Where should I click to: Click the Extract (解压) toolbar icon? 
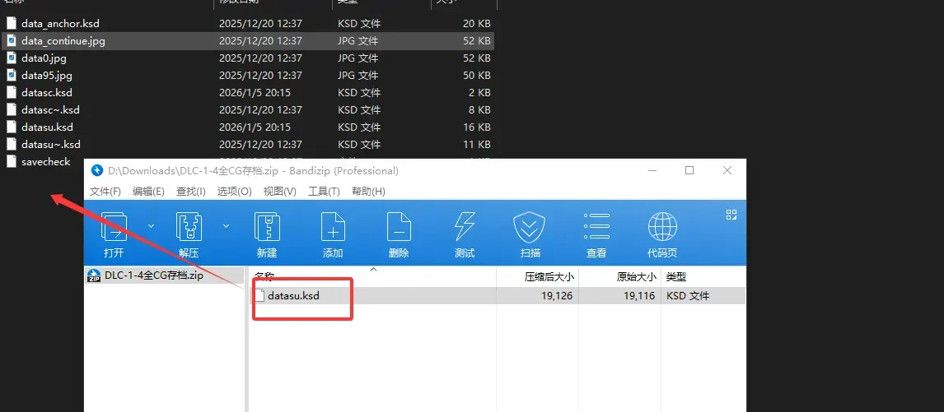pos(189,227)
